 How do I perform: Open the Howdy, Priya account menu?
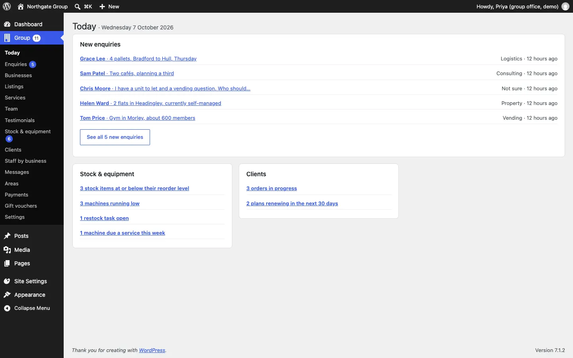tap(518, 6)
